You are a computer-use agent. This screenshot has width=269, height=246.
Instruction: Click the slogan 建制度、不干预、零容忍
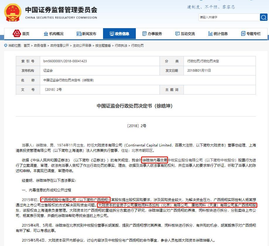211,7
